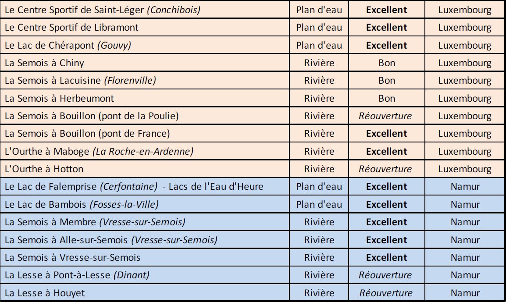
Task: Click 'Excellent' in the Alle-sur-Semois row
Action: (x=386, y=240)
